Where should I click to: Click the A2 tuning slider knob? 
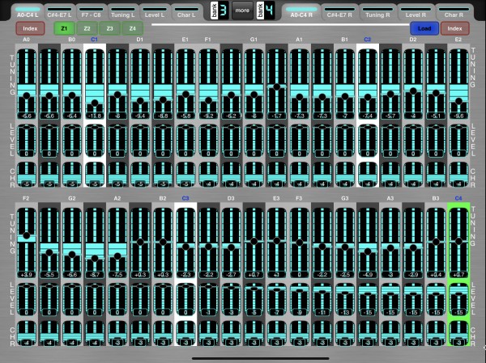[117, 256]
